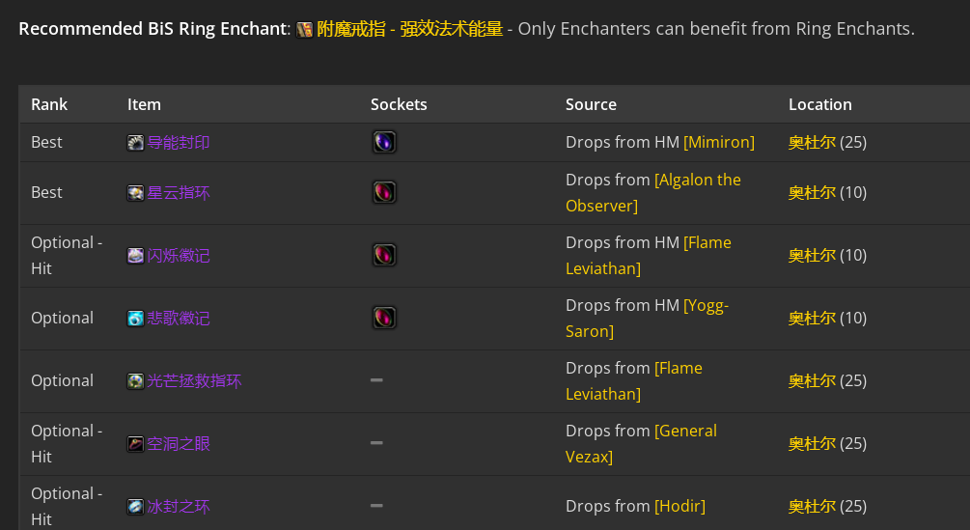Image resolution: width=970 pixels, height=530 pixels.
Task: Click the ring enchant scroll icon
Action: (x=304, y=30)
